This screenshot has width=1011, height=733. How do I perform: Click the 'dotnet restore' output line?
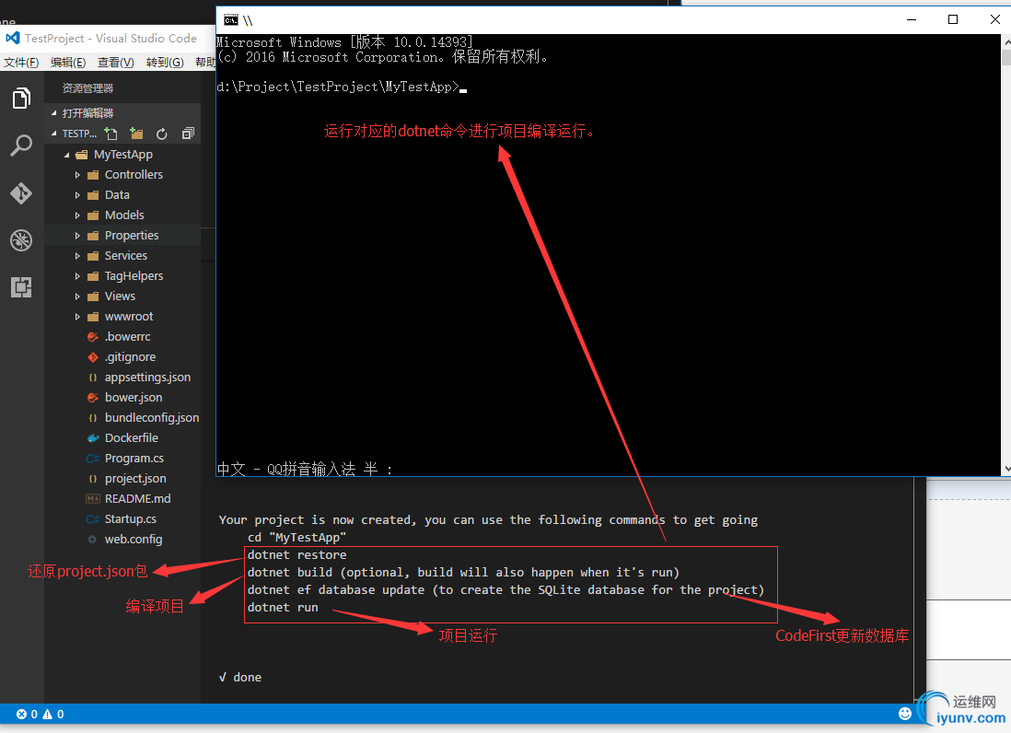click(297, 554)
